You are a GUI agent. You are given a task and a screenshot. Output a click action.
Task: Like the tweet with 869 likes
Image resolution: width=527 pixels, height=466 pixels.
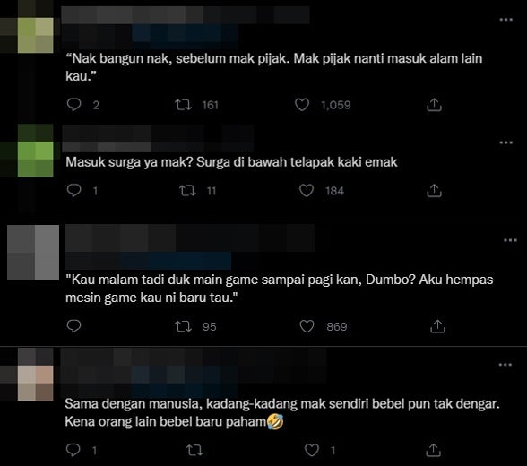307,326
